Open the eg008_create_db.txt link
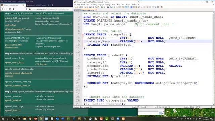215x121 pixels. [x=14, y=62]
